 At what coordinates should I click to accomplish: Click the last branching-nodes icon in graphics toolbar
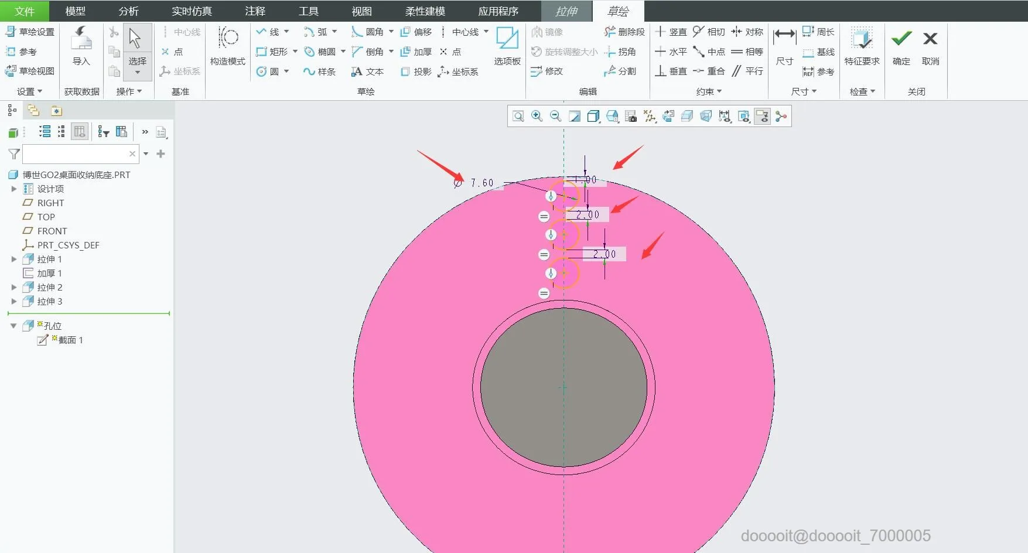click(x=781, y=117)
